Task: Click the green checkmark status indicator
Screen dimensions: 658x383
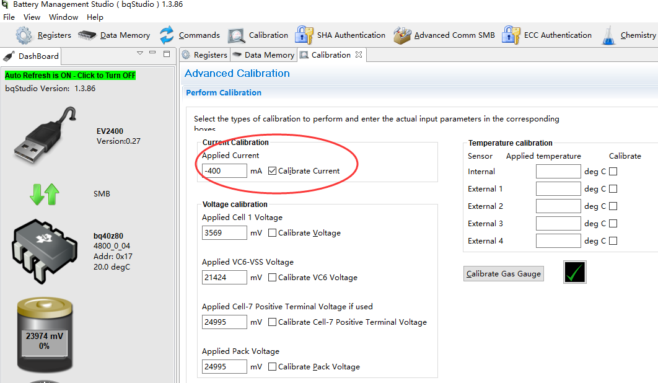Action: [x=575, y=272]
